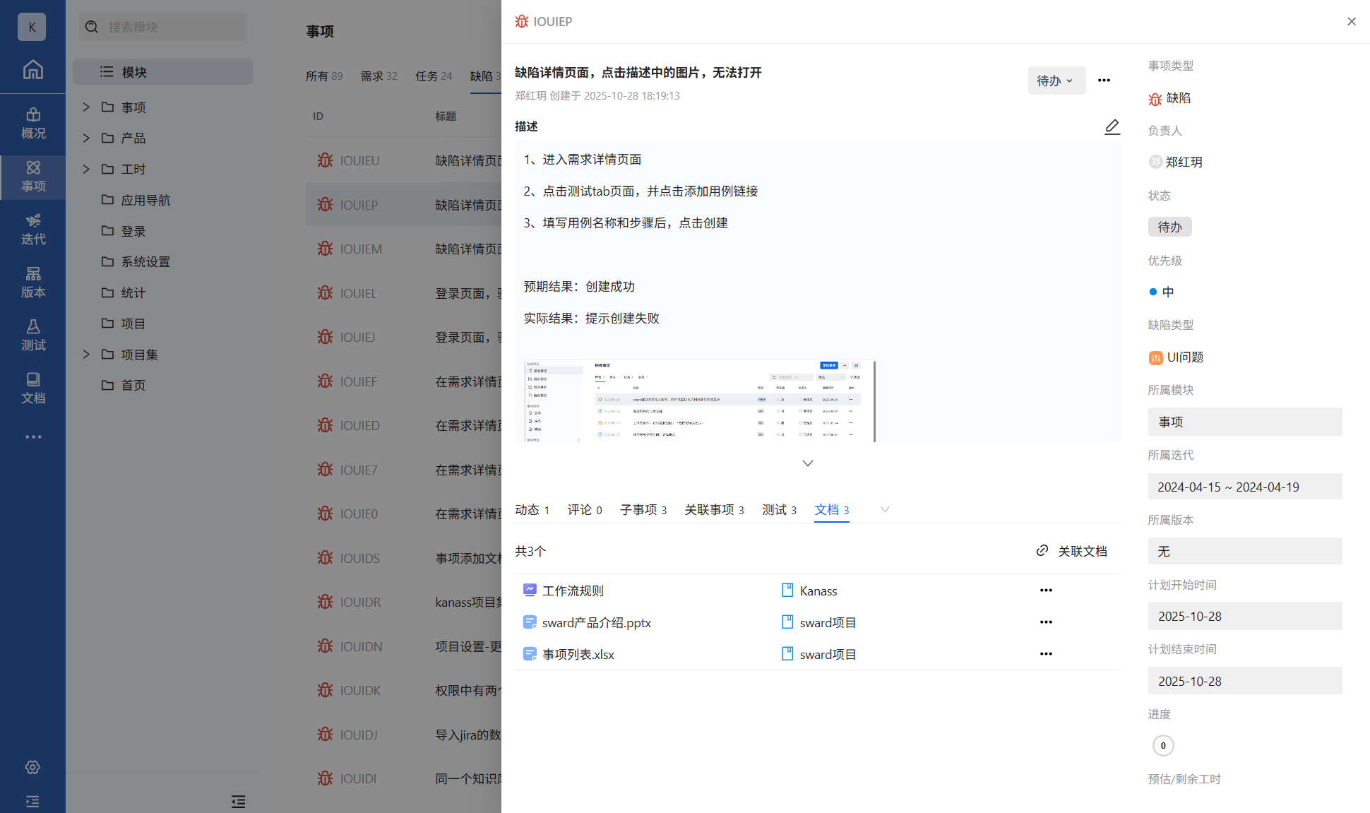Open the 测试 test sidebar icon
This screenshot has height=813, width=1370.
32,335
